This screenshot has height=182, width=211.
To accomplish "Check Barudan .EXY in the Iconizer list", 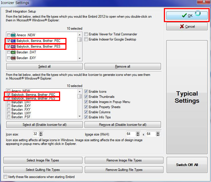I will [x=8, y=106].
